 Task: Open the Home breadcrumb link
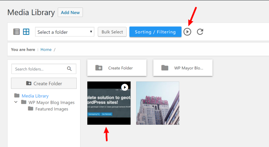[x=46, y=50]
